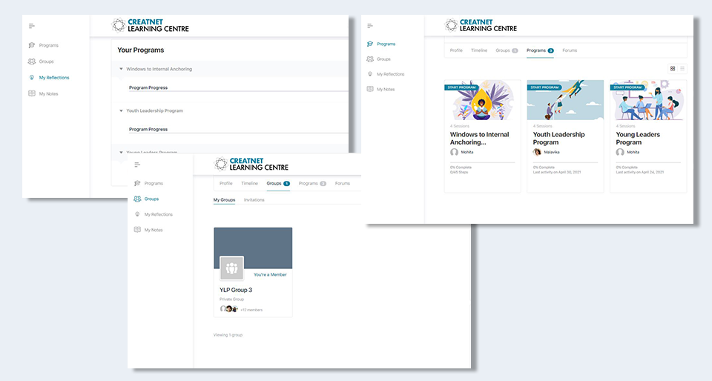This screenshot has height=381, width=712.
Task: Click My Reflections label in Your Programs window
Action: [x=54, y=78]
